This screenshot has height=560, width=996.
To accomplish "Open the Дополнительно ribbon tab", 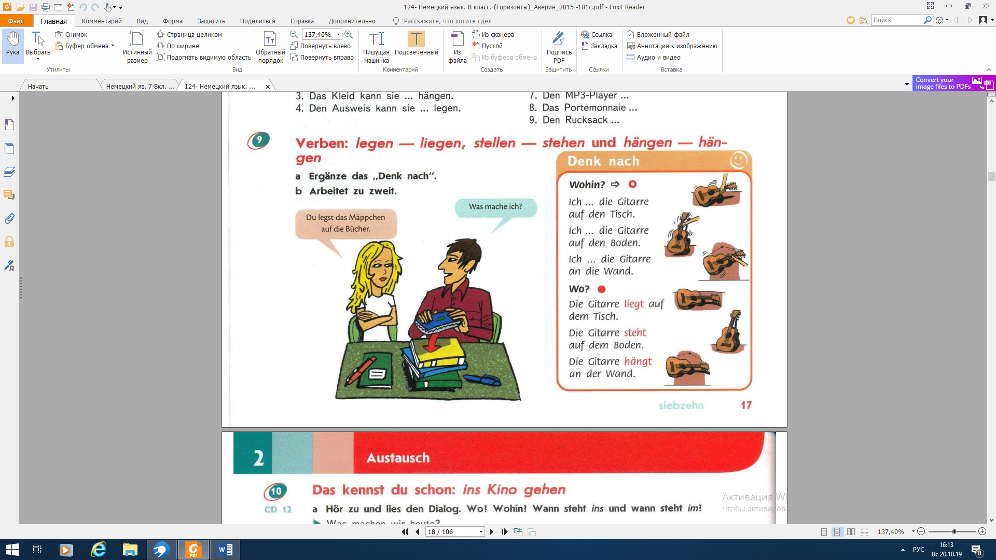I will (x=352, y=21).
